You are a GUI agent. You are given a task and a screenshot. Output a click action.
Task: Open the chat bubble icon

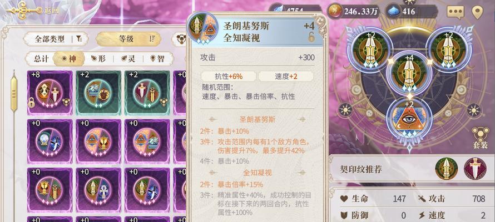coord(455,12)
